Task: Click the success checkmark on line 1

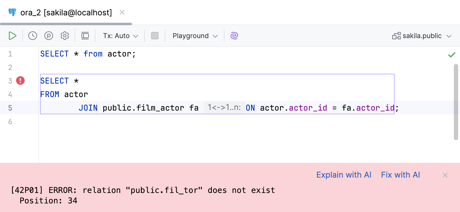Action: [x=452, y=55]
